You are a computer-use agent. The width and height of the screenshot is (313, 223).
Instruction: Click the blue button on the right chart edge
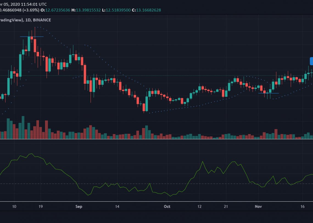311,61
